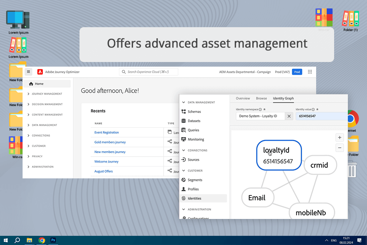367x245 pixels.
Task: Click the taskbar clock 15:21
Action: (x=346, y=238)
